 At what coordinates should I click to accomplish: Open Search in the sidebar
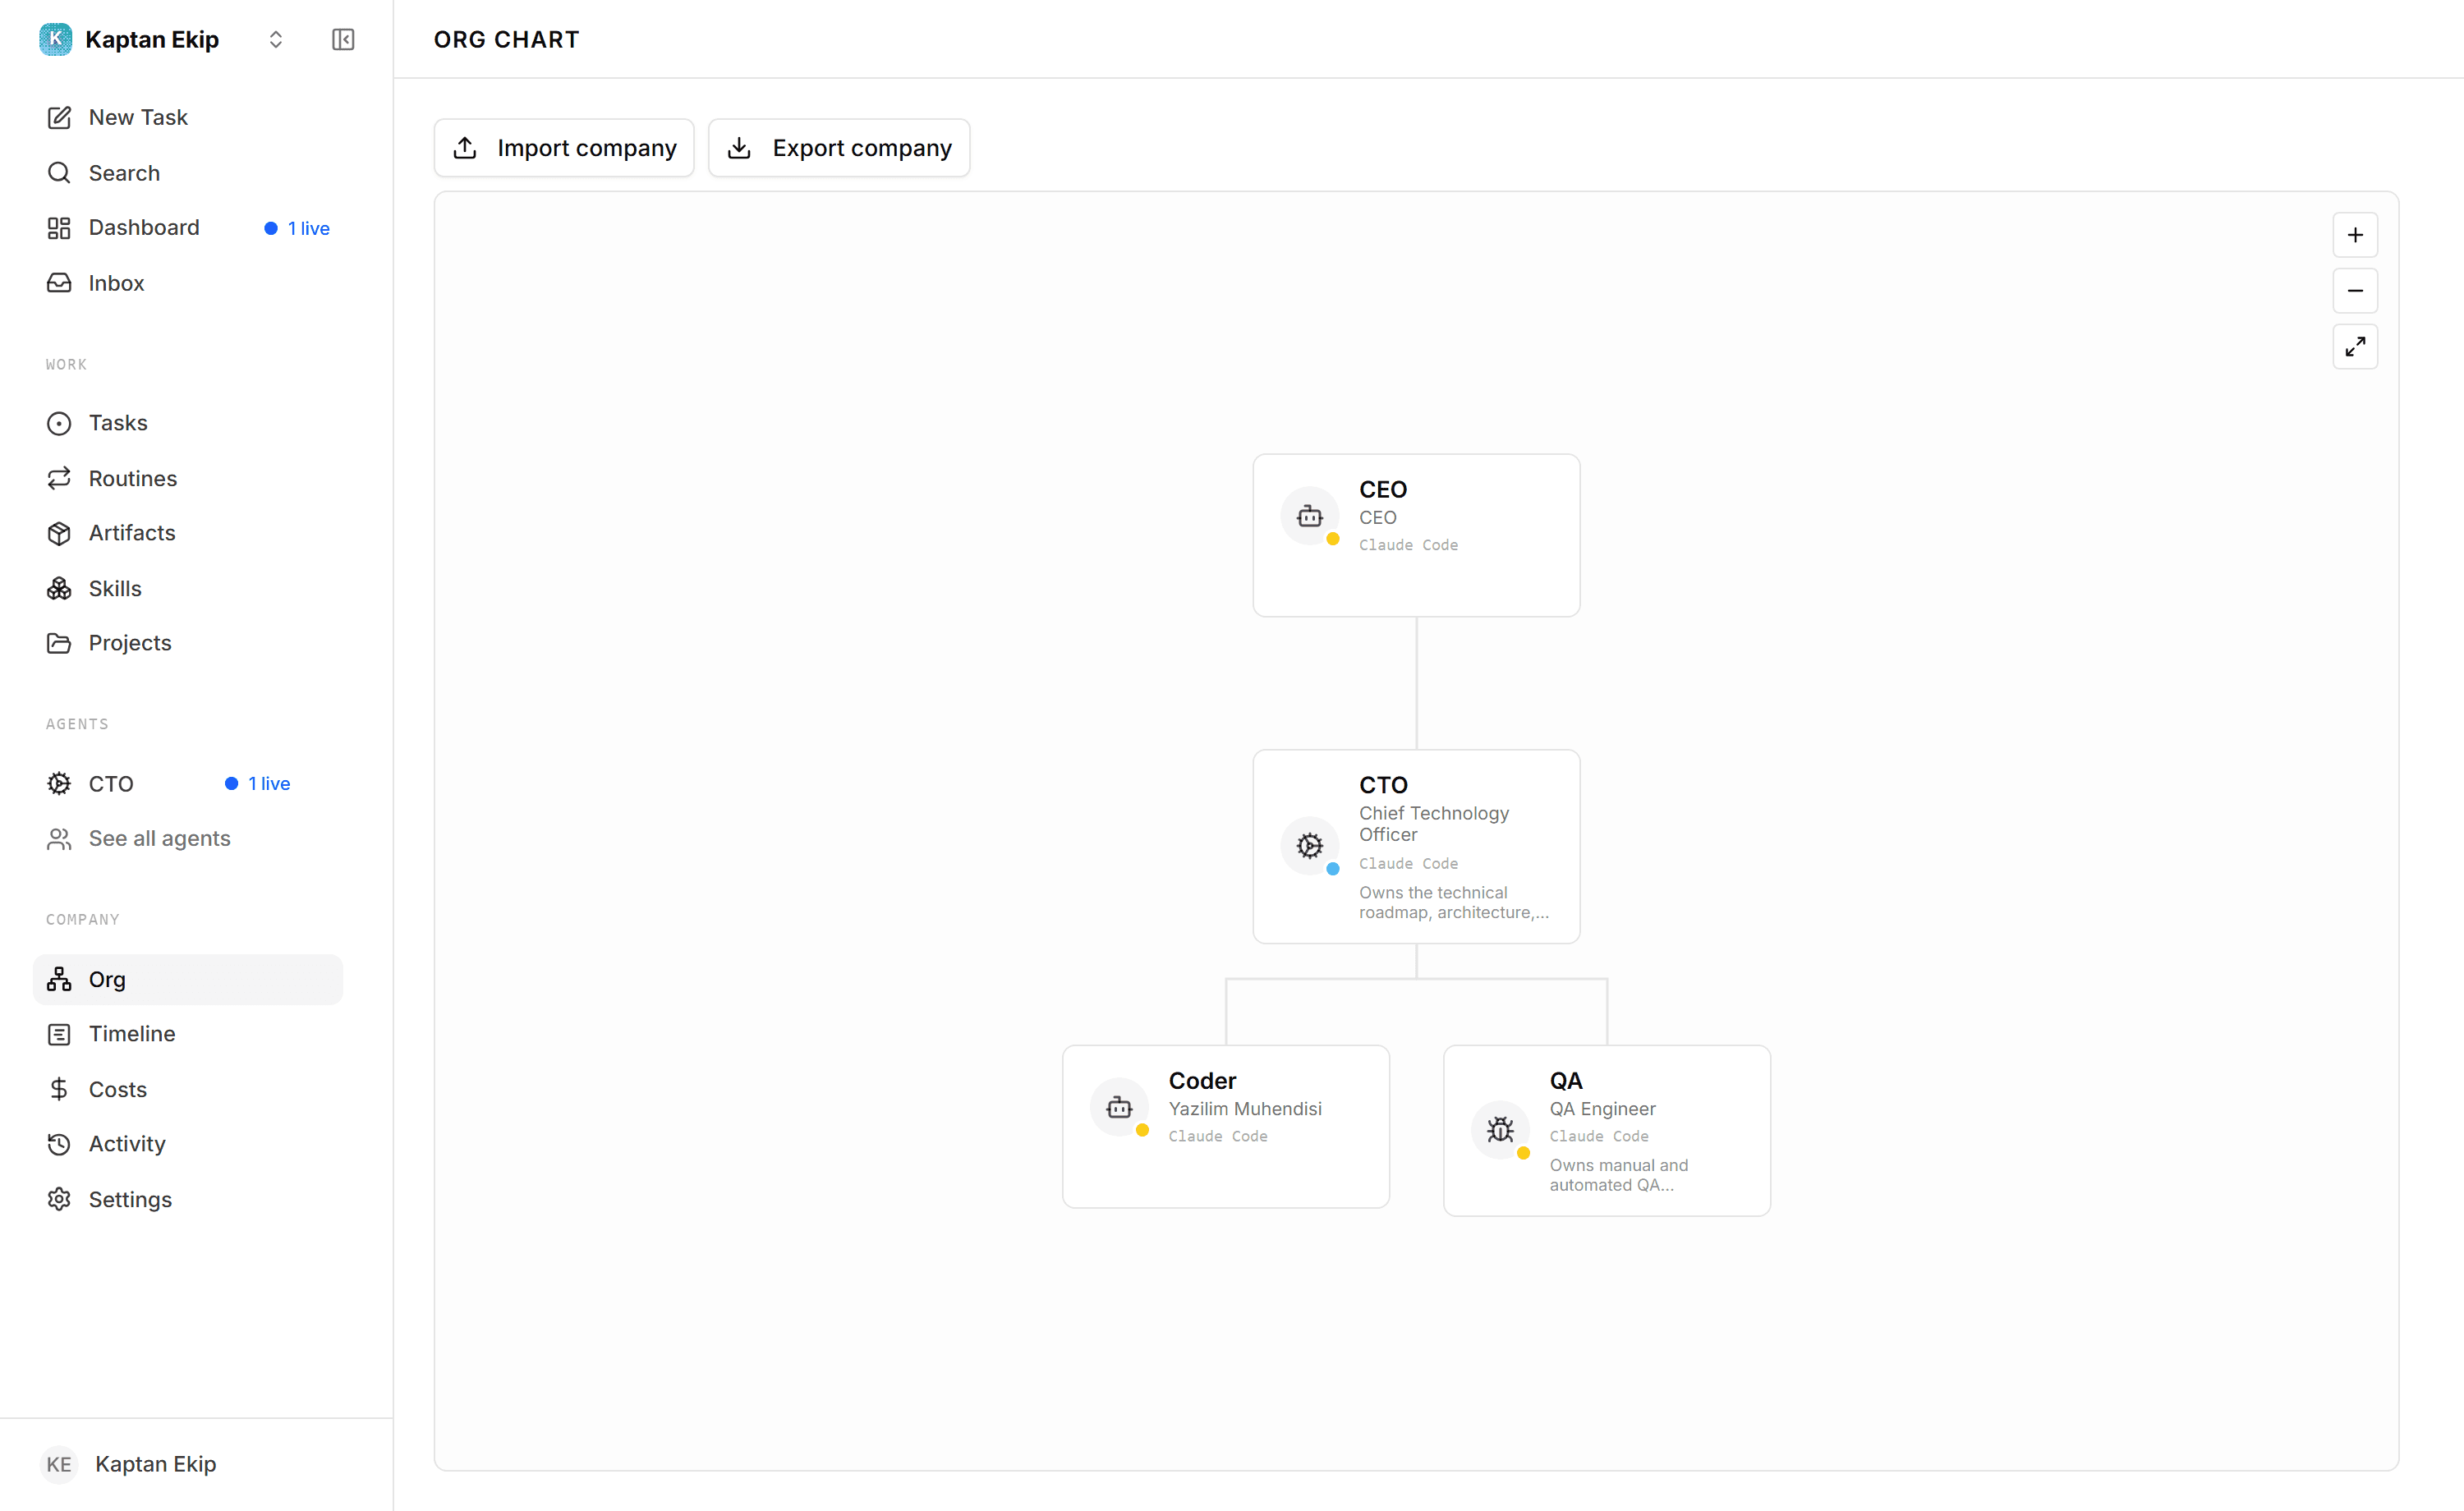click(188, 173)
